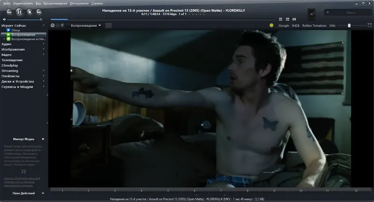Click the yellow status indicator dot
Screen dimensions: 374x202
[x=272, y=25]
